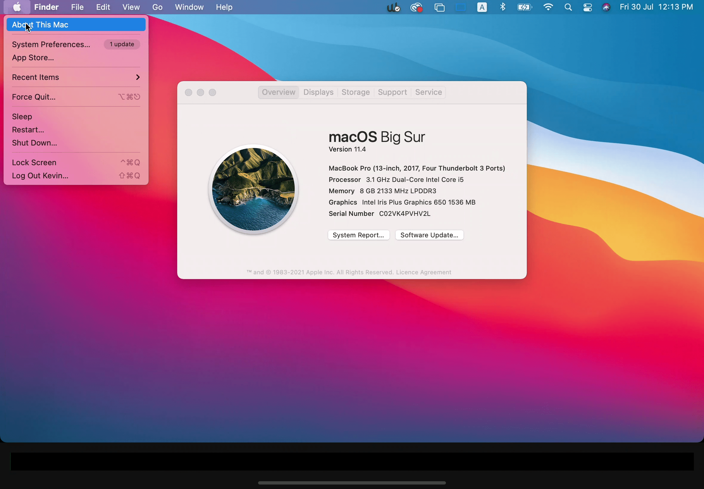
Task: Choose Shut Down menu entry
Action: [76, 143]
